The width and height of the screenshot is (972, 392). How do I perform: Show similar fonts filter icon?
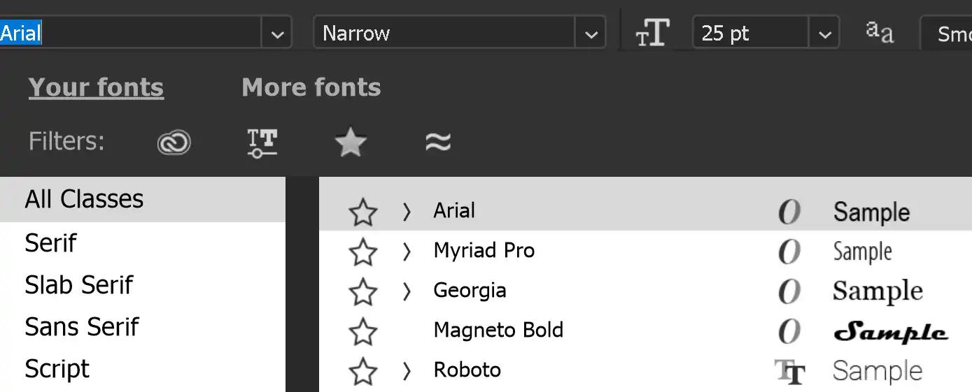438,143
